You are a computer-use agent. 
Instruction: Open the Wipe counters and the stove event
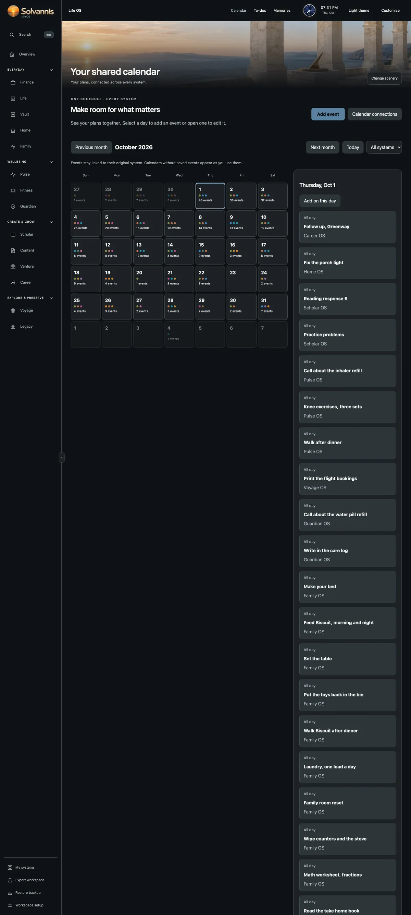(348, 839)
